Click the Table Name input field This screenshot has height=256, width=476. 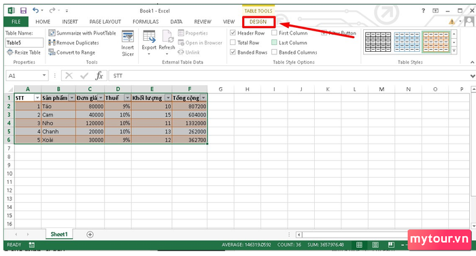click(x=24, y=43)
